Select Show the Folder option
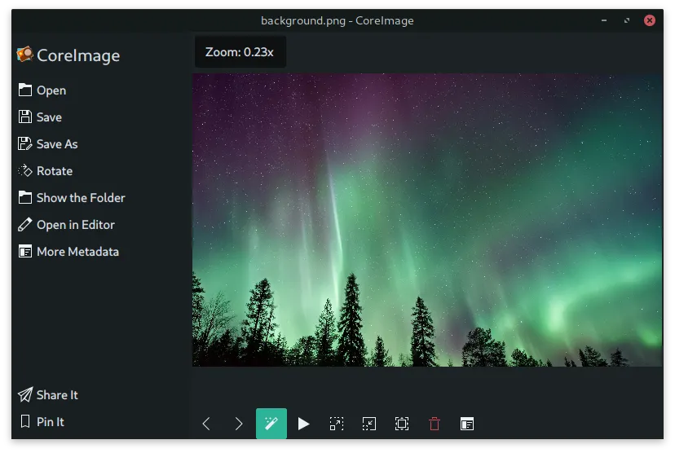 point(72,197)
